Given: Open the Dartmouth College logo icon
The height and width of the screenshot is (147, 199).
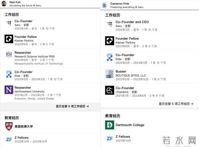Looking at the screenshot, I should pyautogui.click(x=109, y=125).
